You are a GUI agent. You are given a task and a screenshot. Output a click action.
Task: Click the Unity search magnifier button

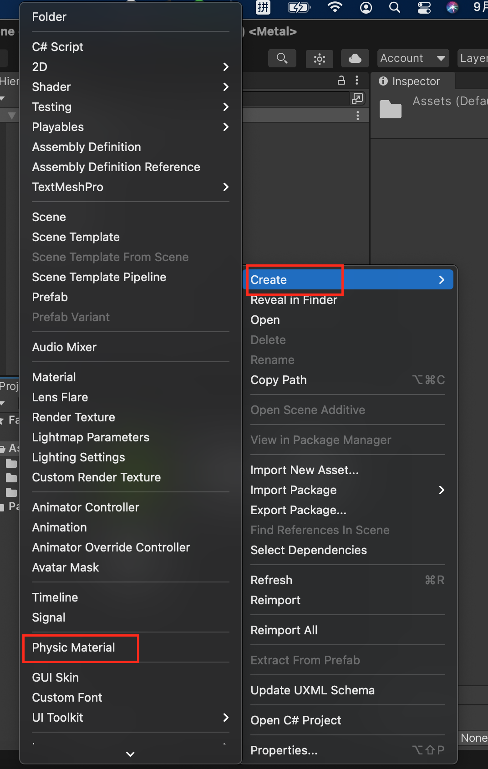282,58
